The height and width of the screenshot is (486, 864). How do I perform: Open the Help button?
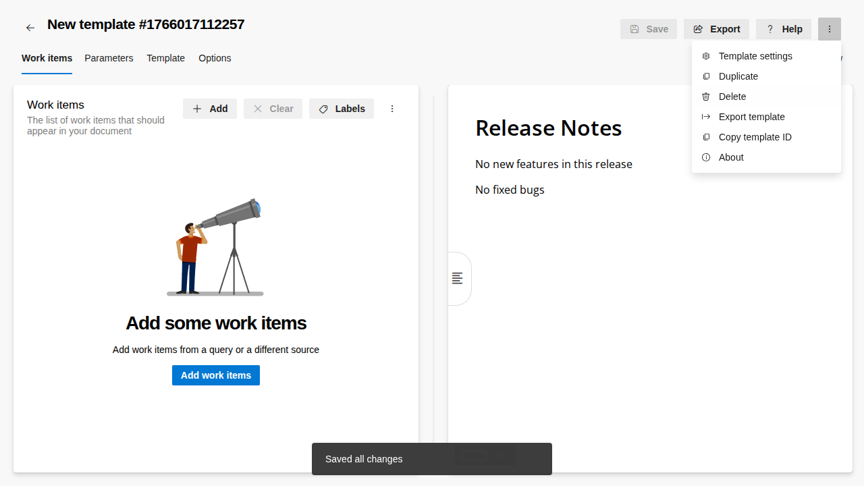[784, 29]
